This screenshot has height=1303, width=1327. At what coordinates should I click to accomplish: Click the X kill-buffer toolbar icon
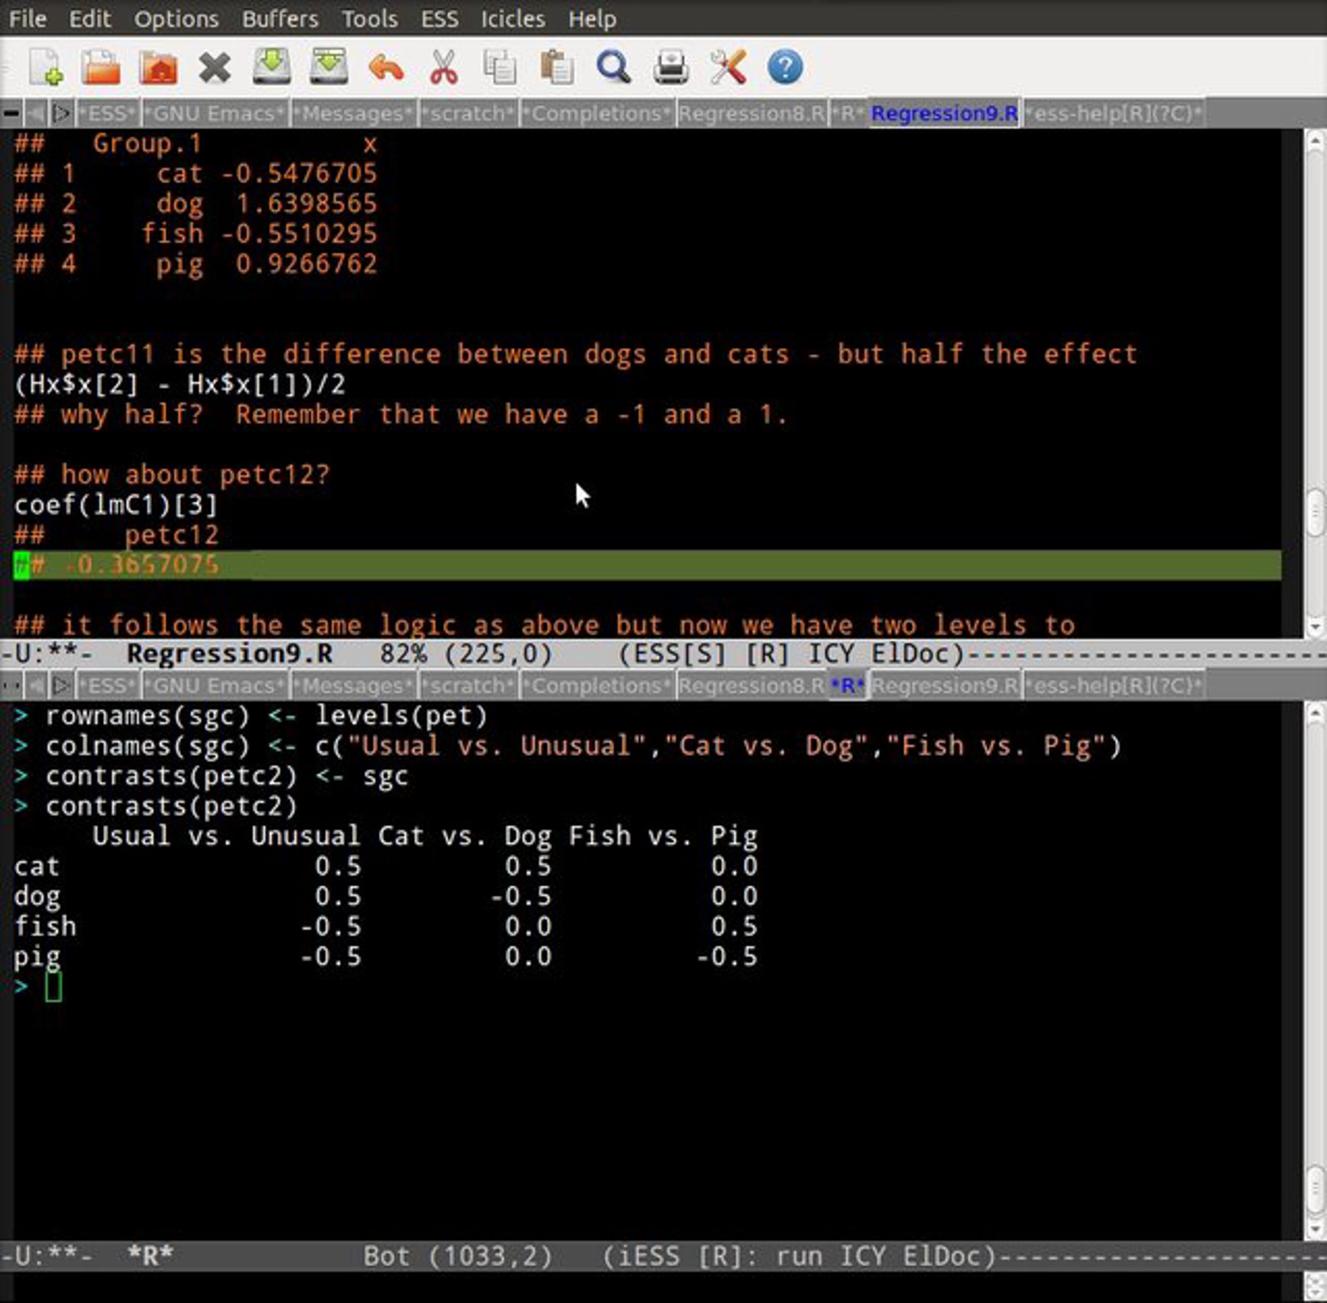click(x=215, y=67)
